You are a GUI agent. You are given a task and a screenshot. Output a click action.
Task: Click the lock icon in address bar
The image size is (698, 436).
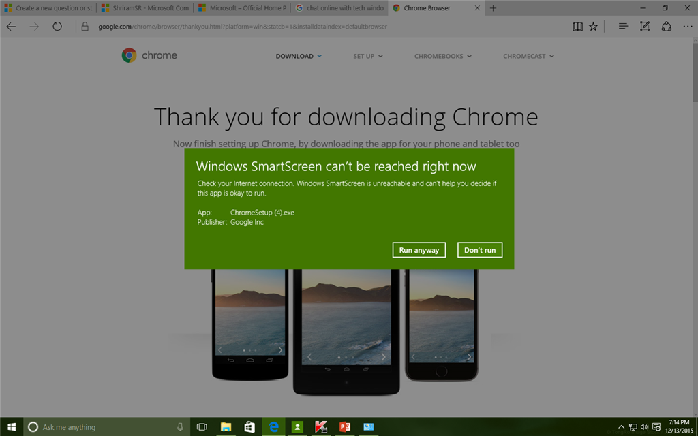point(85,27)
